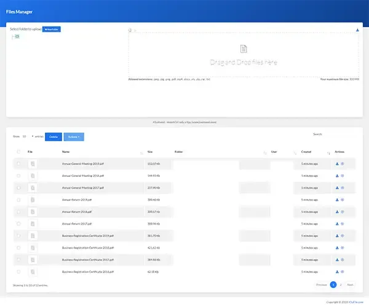Click the upload icon above the drop zone

[357, 30]
